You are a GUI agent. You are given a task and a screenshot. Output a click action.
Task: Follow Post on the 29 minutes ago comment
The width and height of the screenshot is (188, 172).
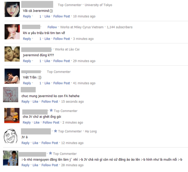62,61
